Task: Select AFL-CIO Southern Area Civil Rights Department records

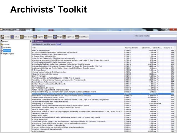Action: (x=103, y=62)
